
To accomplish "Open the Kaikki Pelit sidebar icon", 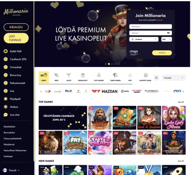I will pos(6,51).
